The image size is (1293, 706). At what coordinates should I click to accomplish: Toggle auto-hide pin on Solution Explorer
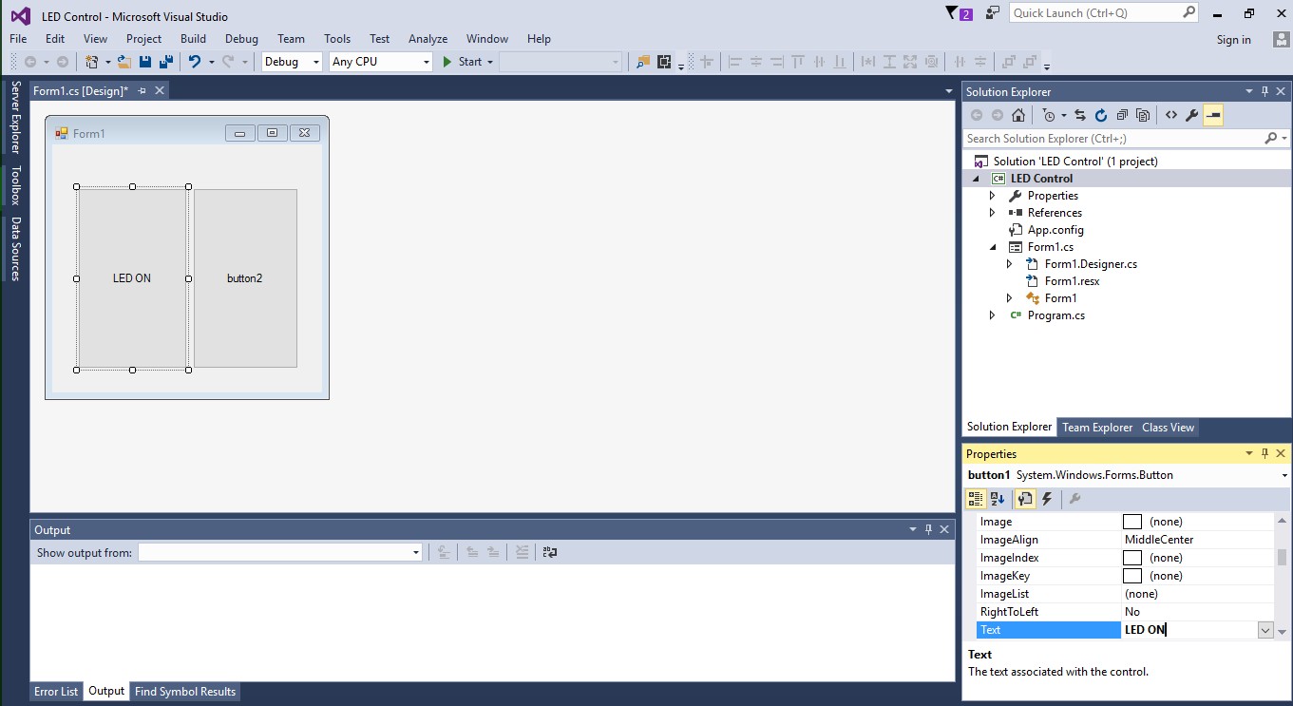[1264, 91]
